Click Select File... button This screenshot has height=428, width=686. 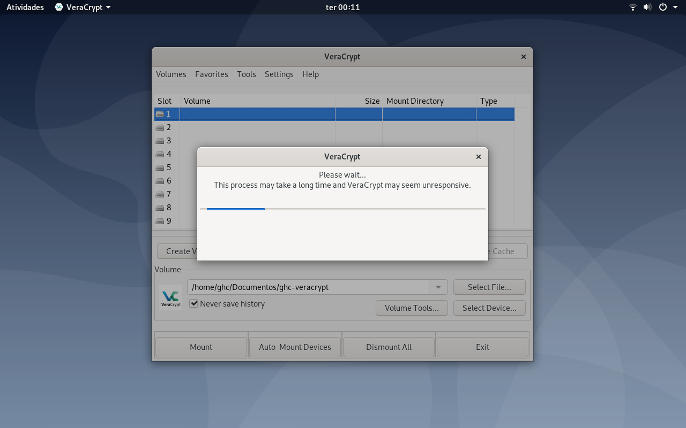[489, 287]
